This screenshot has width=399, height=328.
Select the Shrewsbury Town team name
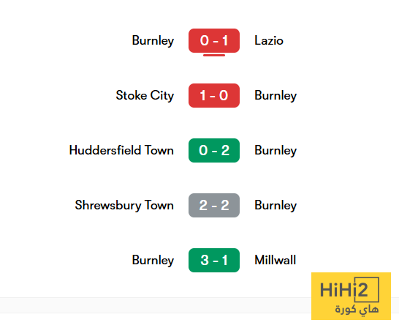pos(124,206)
